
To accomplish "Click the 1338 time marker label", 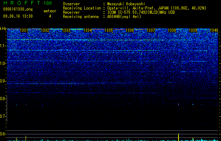I will (x=172, y=30).
